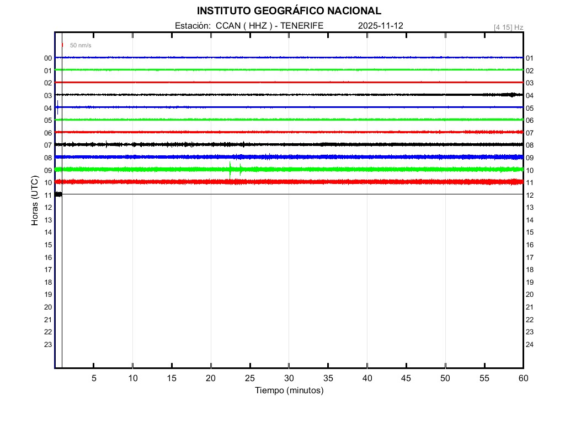
Task: Click the 5 minute tick label on x-axis
Action: (x=94, y=378)
